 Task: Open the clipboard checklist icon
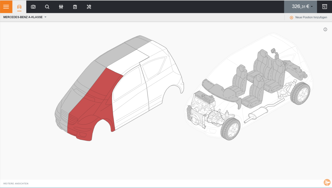75,7
